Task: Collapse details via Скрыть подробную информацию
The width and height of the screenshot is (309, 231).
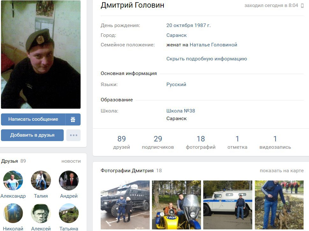Action: pos(206,59)
